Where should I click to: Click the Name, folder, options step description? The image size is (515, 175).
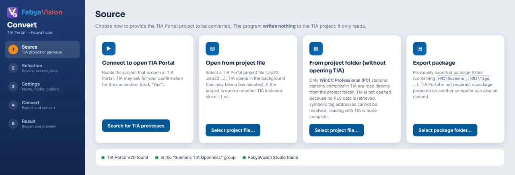pos(41,89)
